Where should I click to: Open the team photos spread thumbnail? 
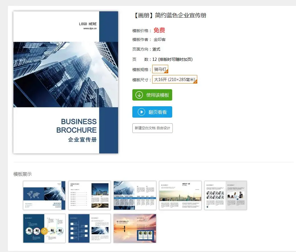tap(226, 195)
